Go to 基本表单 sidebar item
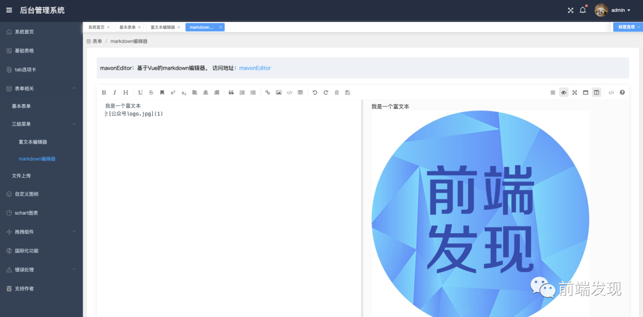The image size is (643, 317). pos(41,106)
